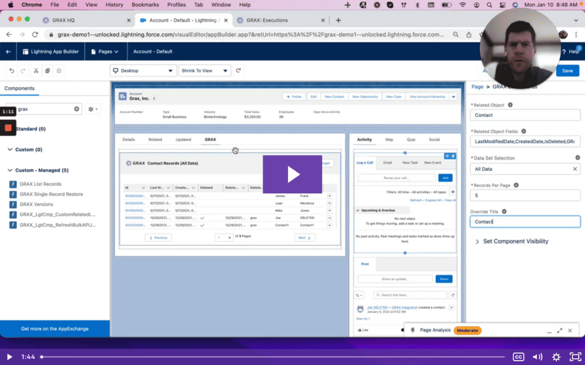The image size is (585, 365).
Task: Open the Shrink To View dropdown
Action: tap(204, 71)
